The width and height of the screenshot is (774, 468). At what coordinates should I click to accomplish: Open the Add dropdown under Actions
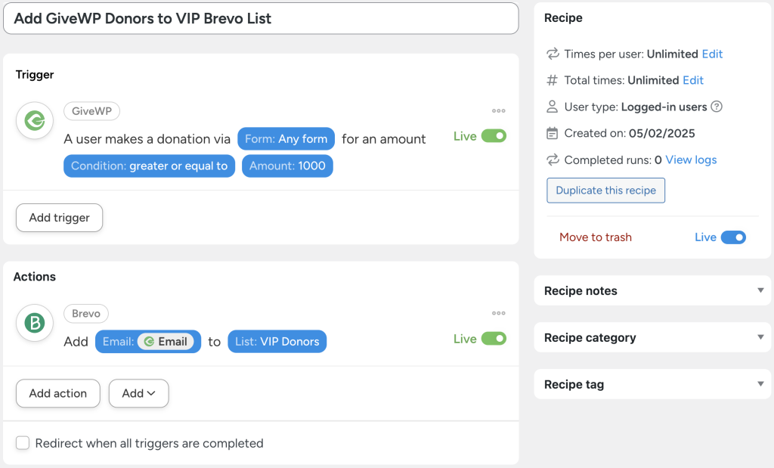tap(138, 393)
